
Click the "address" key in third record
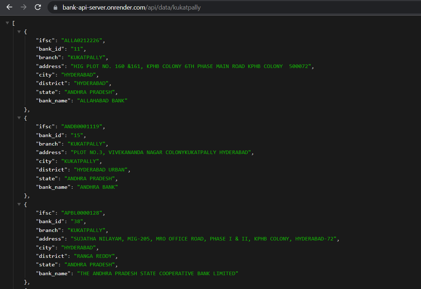coord(50,239)
